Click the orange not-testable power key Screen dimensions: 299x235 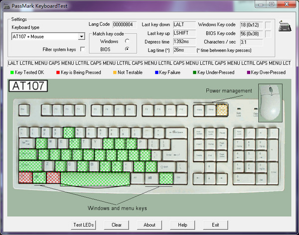[222, 110]
